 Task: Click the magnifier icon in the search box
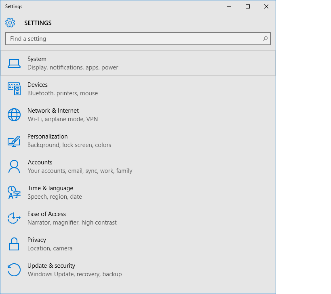tap(265, 39)
